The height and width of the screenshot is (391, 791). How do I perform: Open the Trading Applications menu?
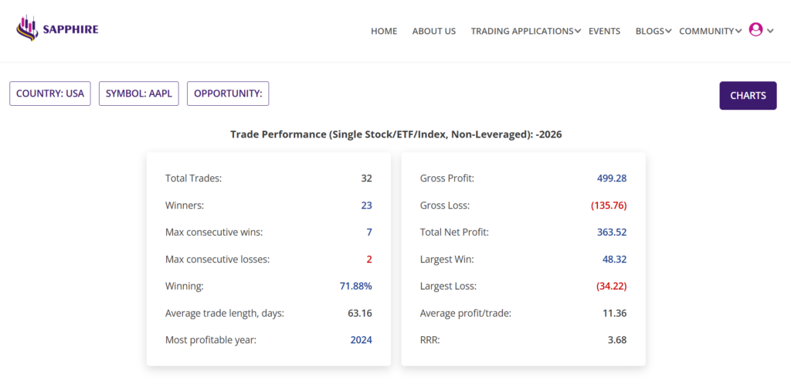coord(521,31)
